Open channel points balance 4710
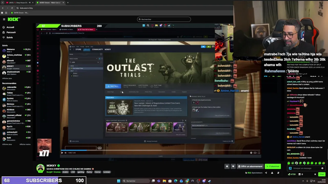Image resolution: width=328 pixels, height=184 pixels. tap(292, 174)
